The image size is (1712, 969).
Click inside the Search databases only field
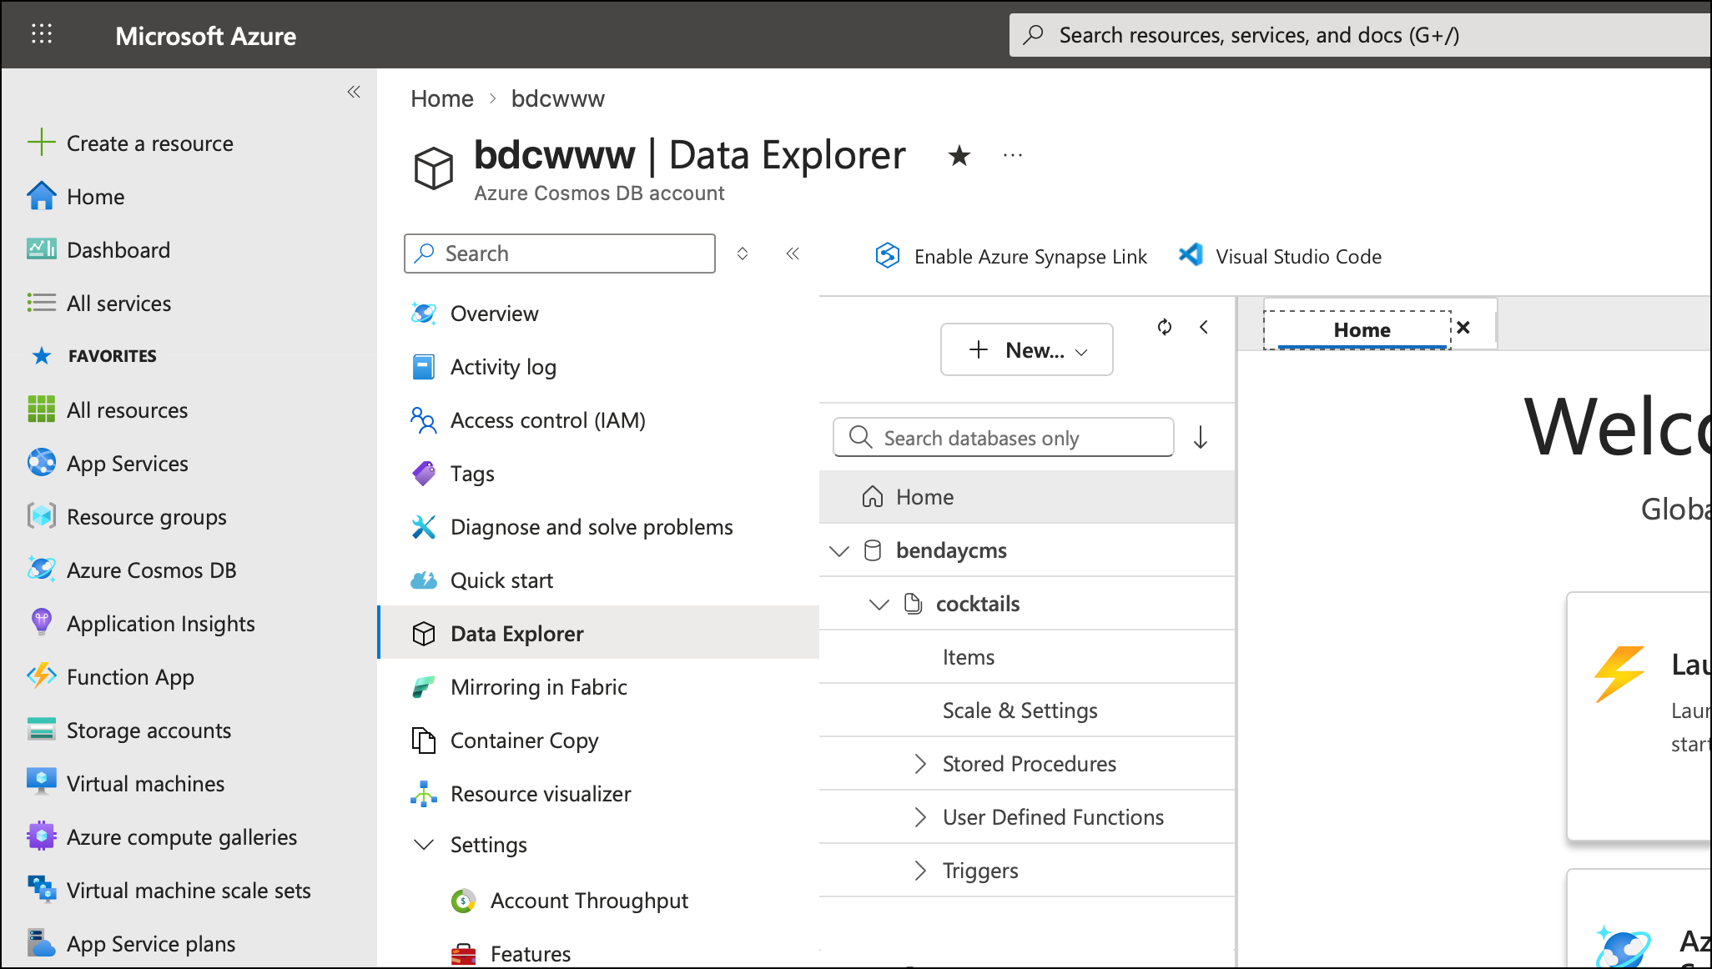pos(1001,437)
